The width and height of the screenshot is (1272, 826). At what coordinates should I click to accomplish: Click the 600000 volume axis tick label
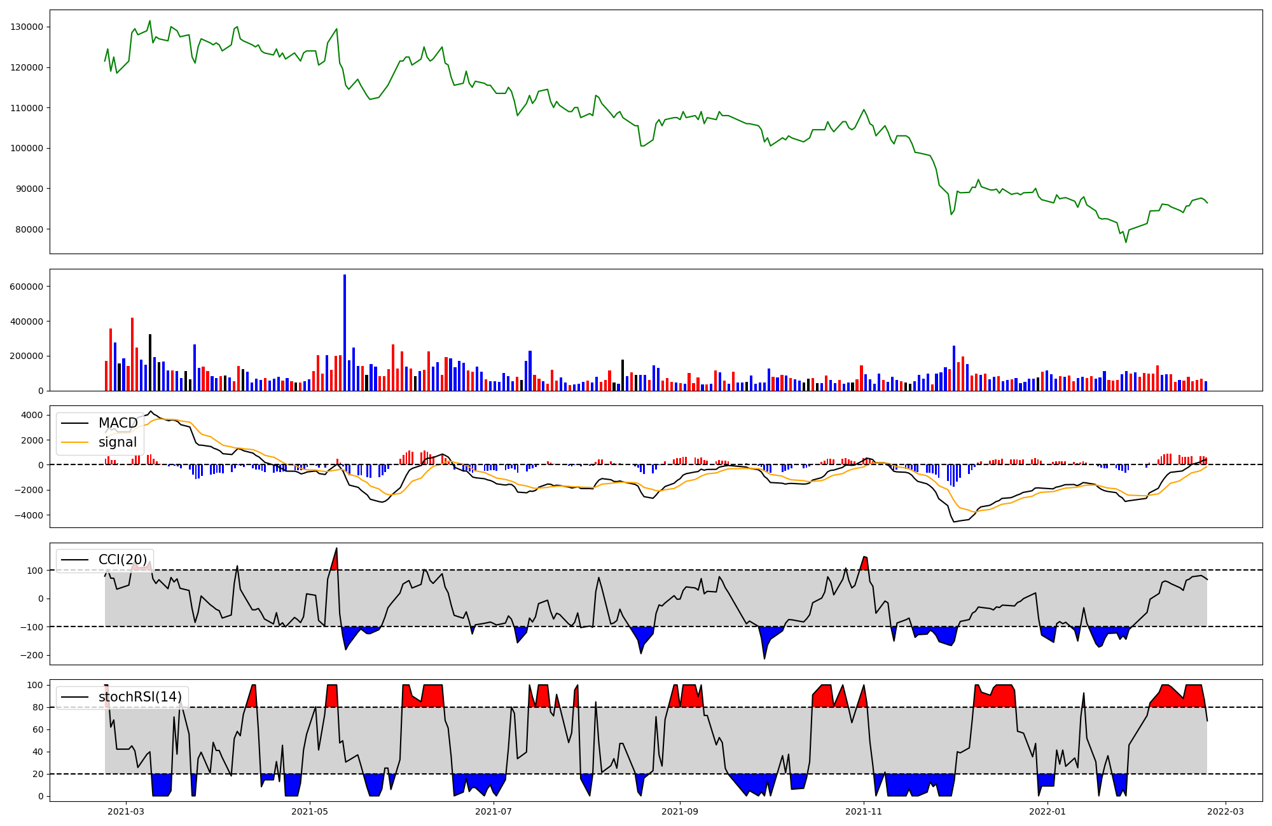point(27,287)
